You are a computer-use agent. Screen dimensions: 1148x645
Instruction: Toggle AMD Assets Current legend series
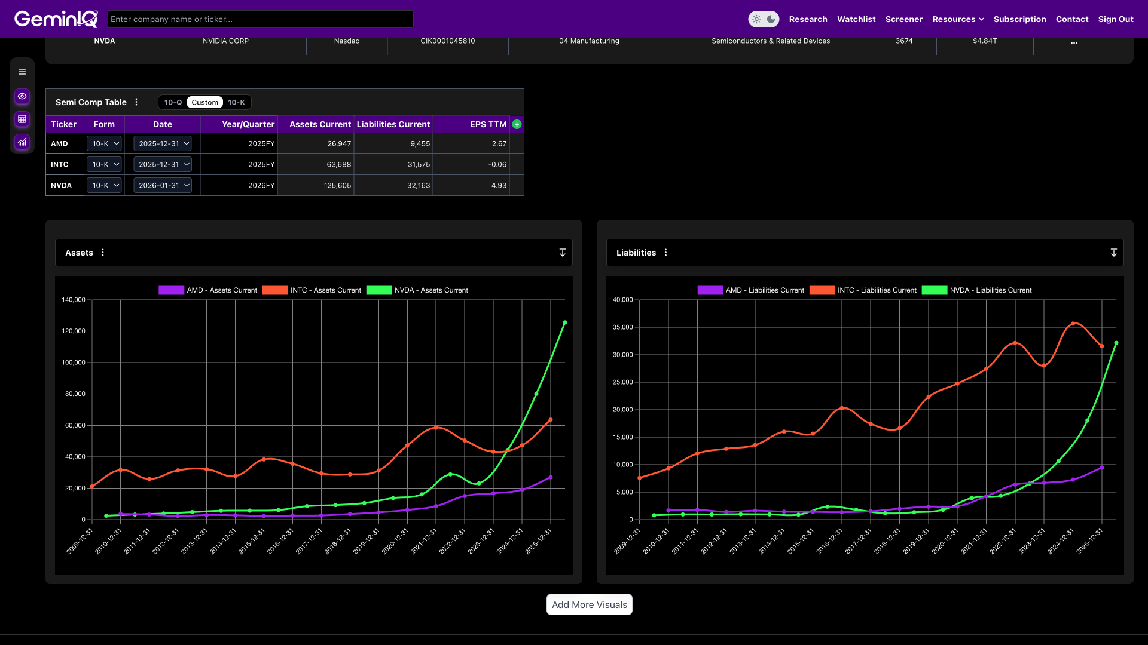pyautogui.click(x=208, y=290)
